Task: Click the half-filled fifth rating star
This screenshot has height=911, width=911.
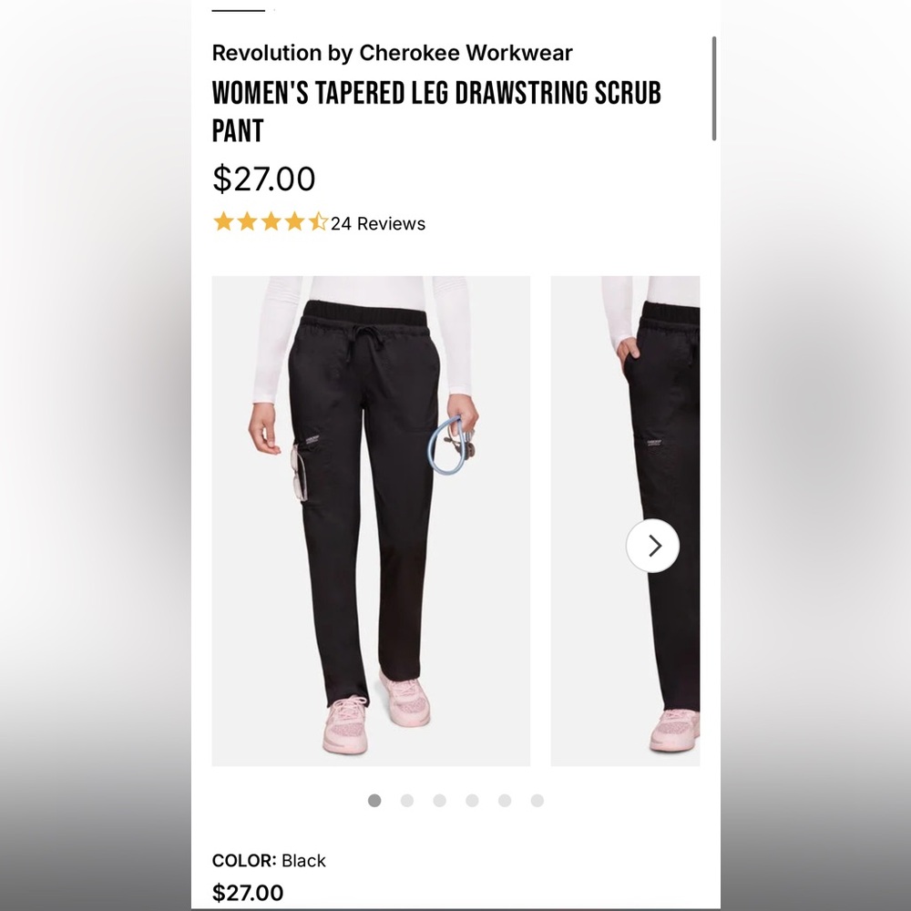Action: coord(318,222)
